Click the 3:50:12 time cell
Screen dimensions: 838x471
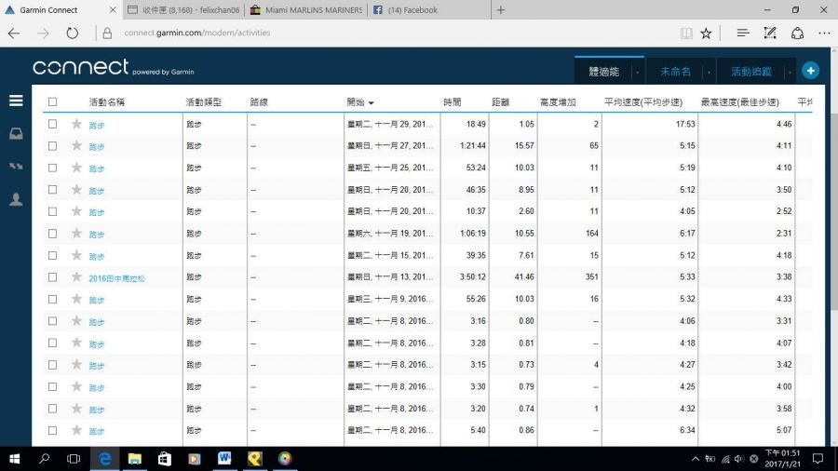tap(472, 276)
